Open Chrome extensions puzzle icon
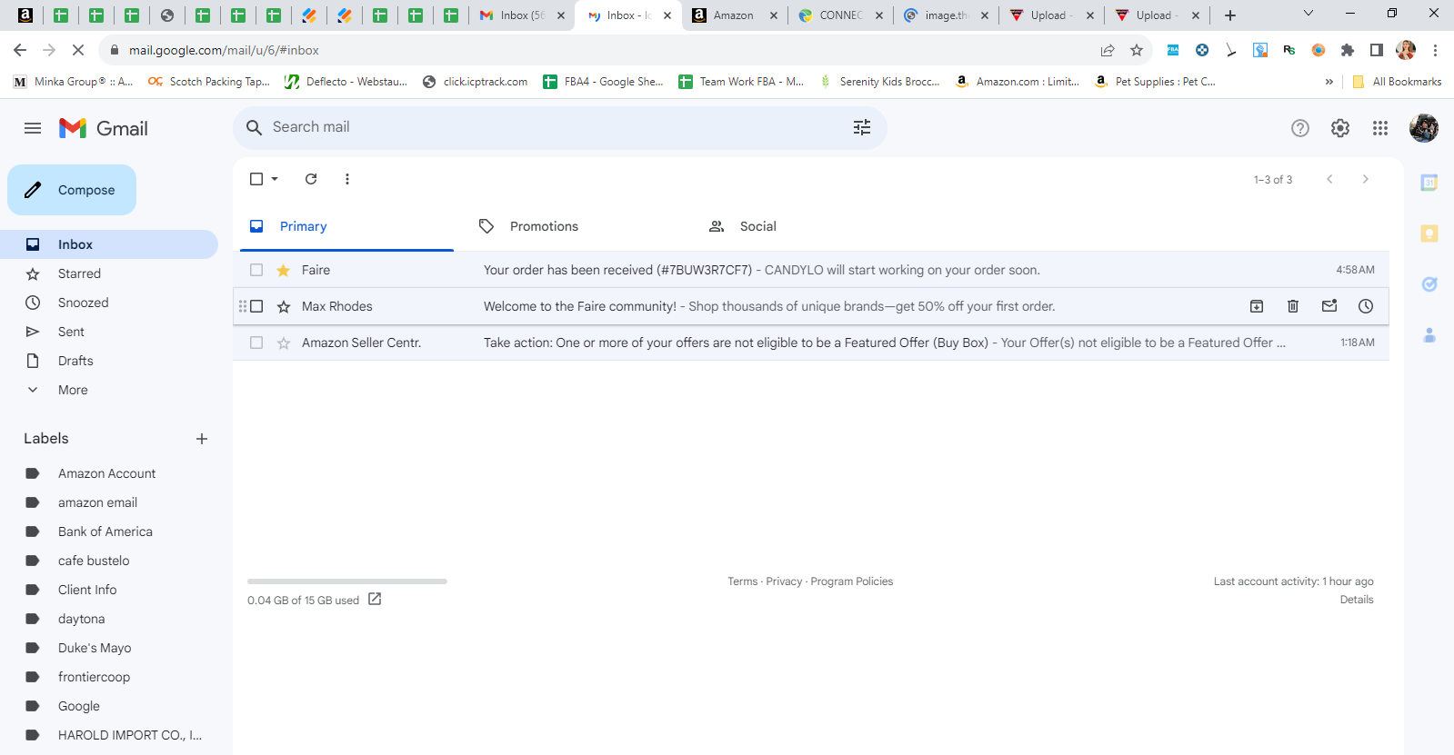 [1348, 50]
